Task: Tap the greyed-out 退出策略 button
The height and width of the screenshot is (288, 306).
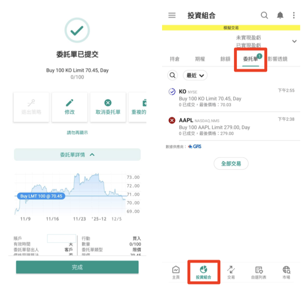Action: point(31,108)
